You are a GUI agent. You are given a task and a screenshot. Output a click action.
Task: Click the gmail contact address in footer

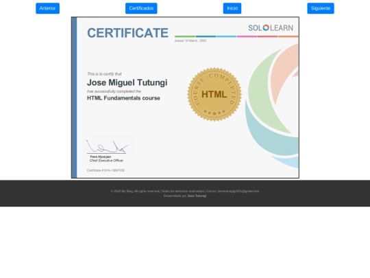[238, 191]
